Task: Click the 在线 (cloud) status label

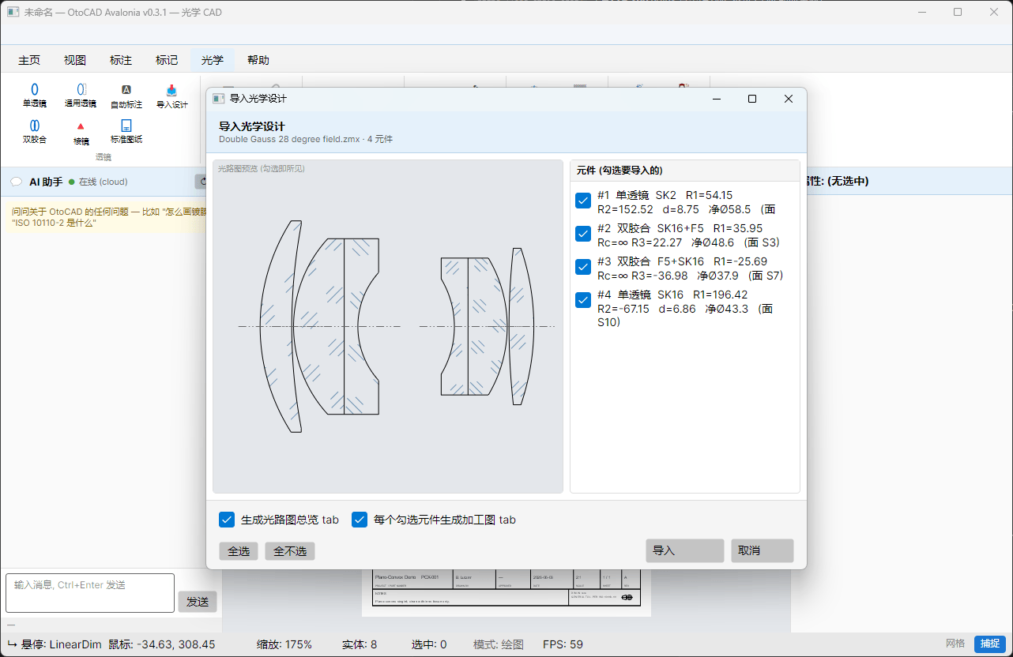Action: point(103,182)
